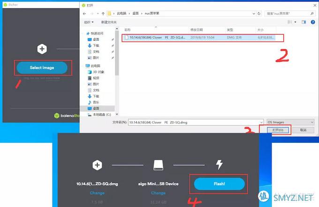This screenshot has width=319, height=207.
Task: Click the drive icon above aigo Mini device
Action: click(158, 165)
